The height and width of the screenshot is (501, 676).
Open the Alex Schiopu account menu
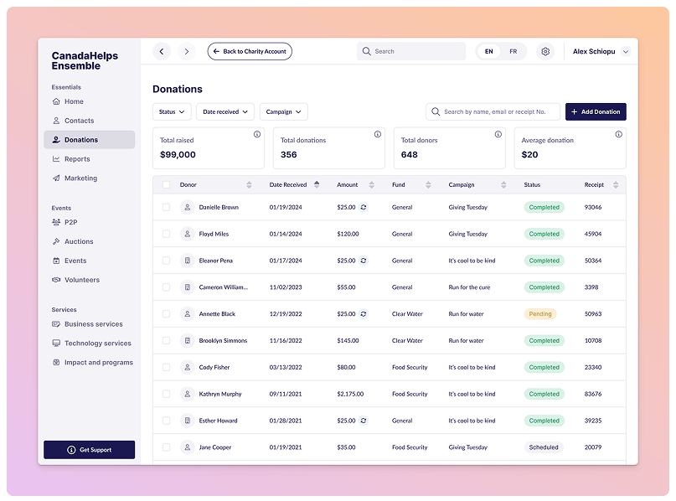(600, 52)
